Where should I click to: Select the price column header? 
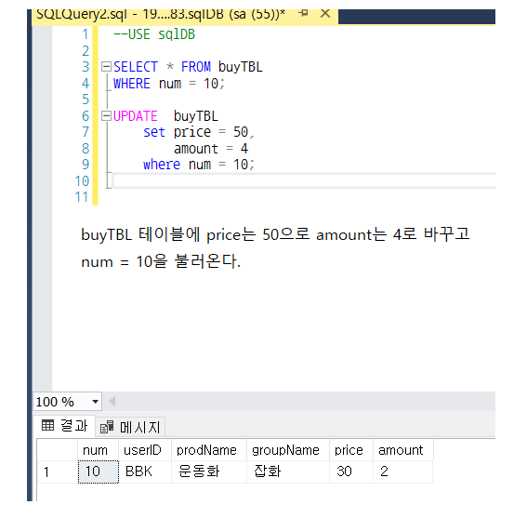[351, 450]
